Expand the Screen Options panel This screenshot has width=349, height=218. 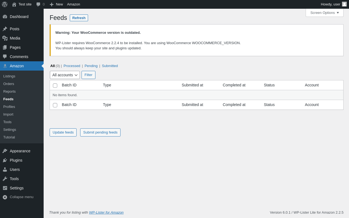pyautogui.click(x=324, y=13)
